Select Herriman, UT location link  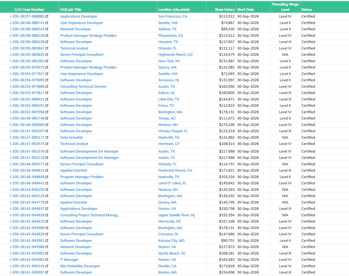tap(169, 144)
